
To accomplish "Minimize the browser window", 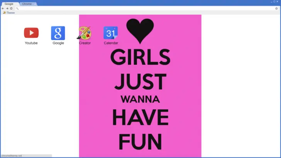I will pos(271,2).
